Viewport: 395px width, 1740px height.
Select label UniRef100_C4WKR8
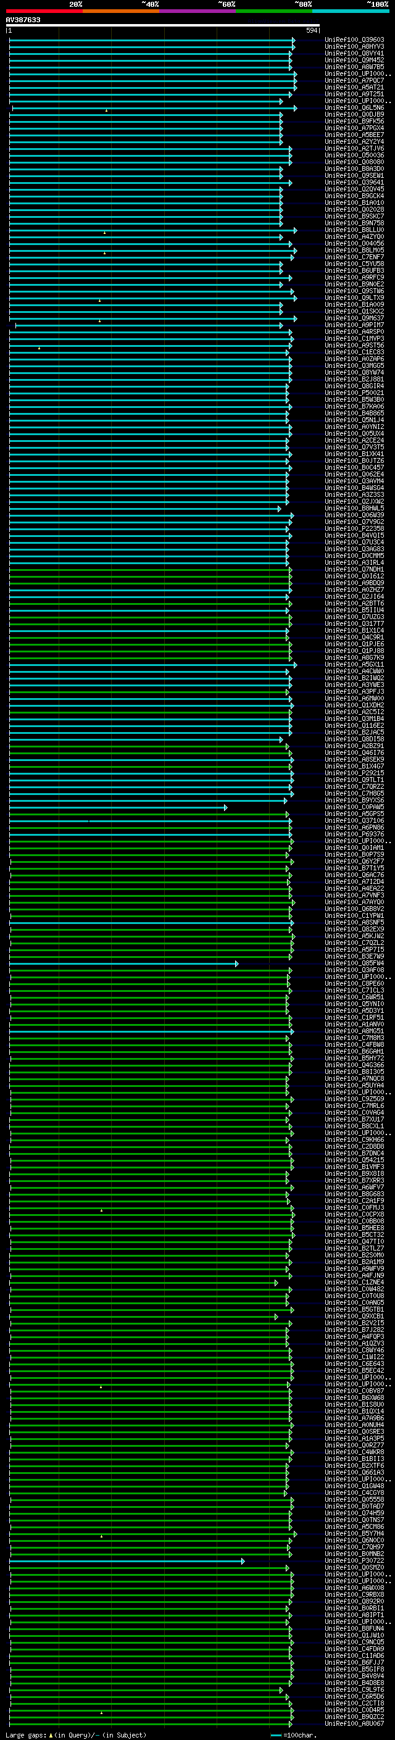[354, 1452]
